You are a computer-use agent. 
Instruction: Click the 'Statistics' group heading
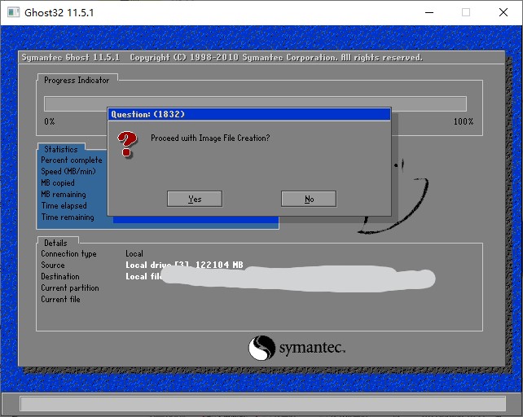point(61,149)
